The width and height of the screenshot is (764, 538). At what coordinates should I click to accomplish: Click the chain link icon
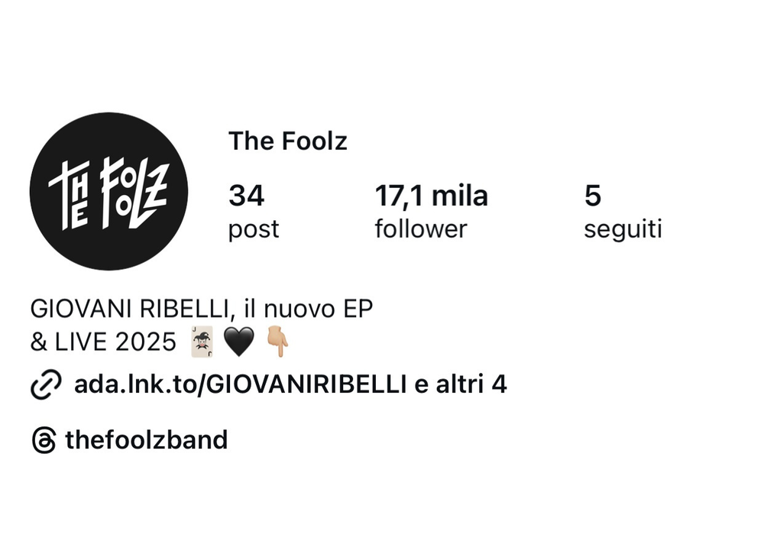[46, 384]
